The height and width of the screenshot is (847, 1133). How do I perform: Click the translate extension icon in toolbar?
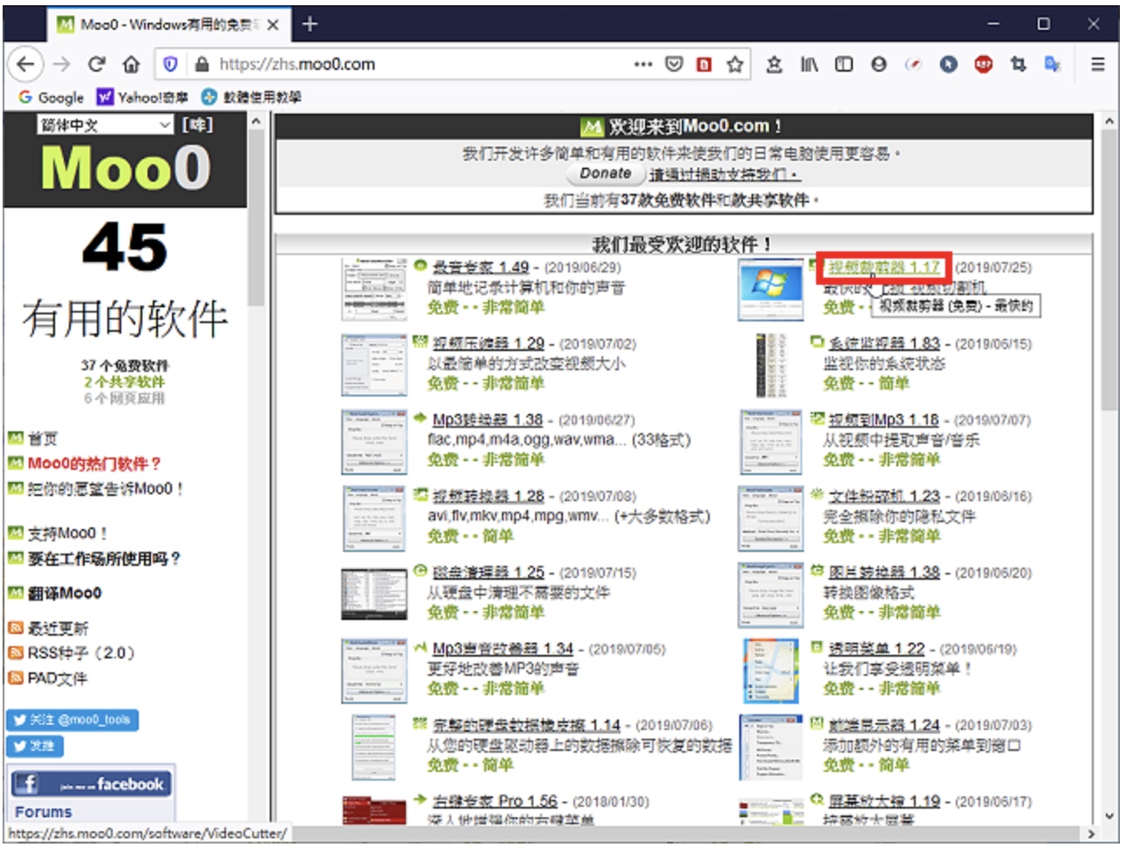pyautogui.click(x=1053, y=64)
